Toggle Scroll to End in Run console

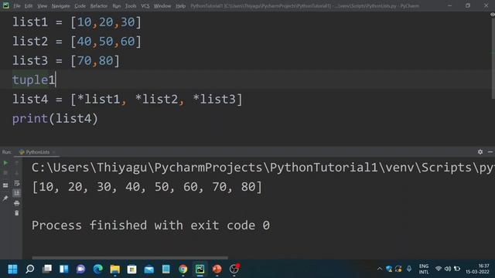pos(17,193)
